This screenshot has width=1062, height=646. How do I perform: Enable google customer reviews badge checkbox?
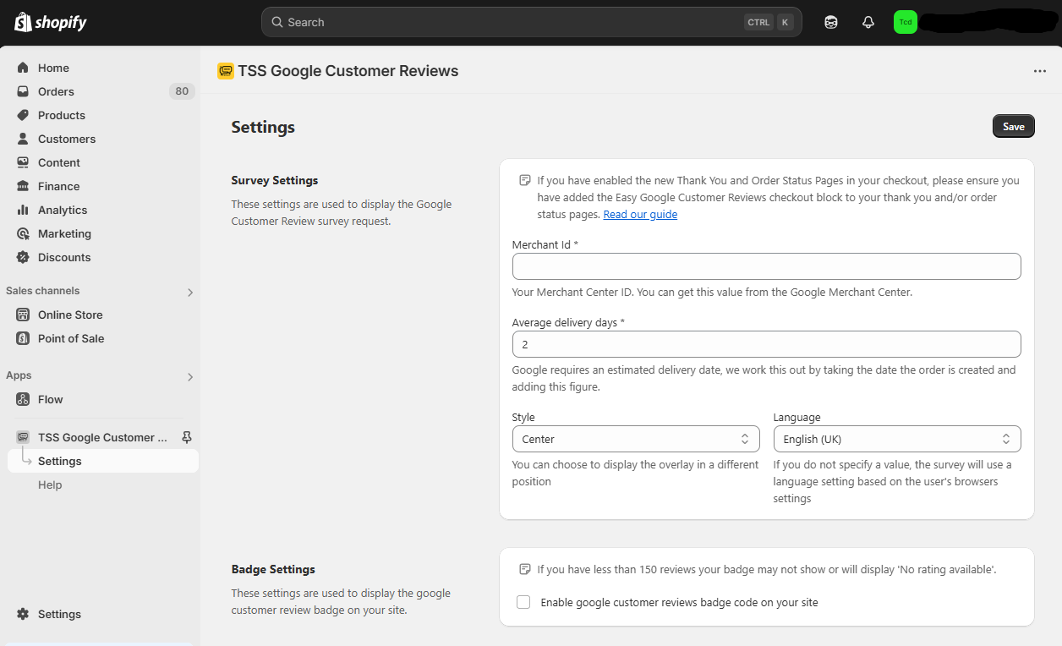pos(523,602)
